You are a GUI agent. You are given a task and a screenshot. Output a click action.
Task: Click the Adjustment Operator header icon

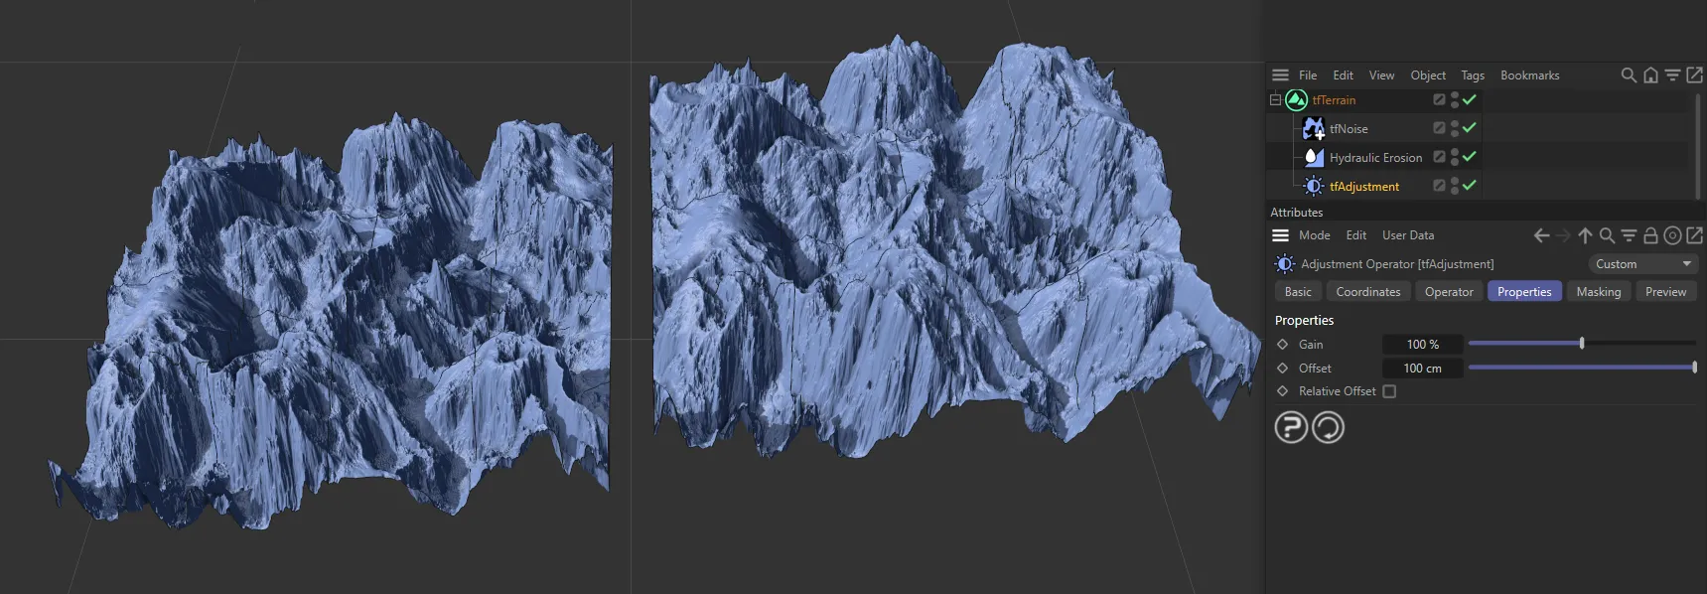tap(1285, 264)
